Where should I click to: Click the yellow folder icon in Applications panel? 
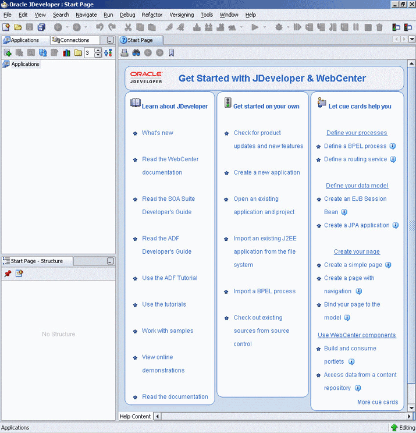tap(78, 52)
